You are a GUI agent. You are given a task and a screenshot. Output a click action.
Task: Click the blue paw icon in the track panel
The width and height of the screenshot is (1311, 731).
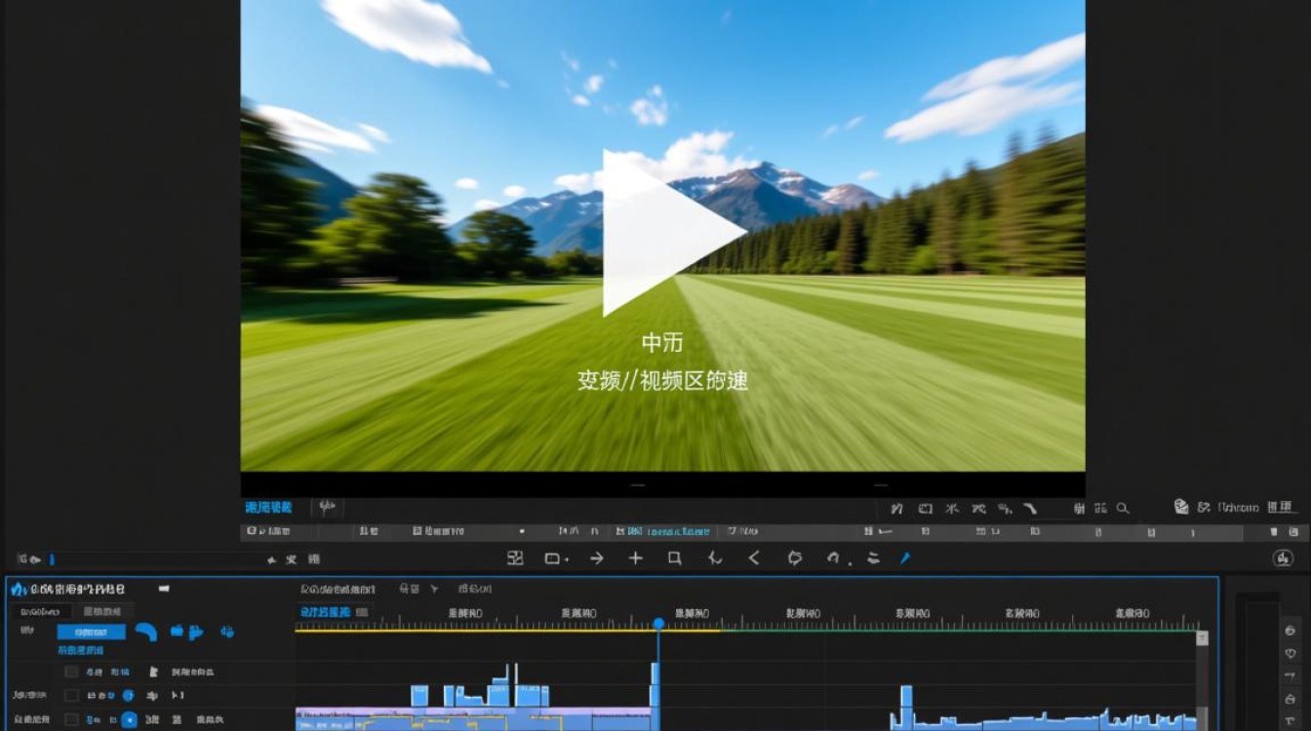pos(226,632)
